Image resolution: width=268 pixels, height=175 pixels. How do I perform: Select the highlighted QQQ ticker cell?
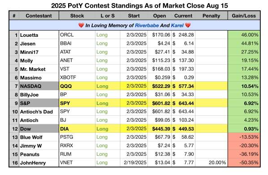point(77,86)
